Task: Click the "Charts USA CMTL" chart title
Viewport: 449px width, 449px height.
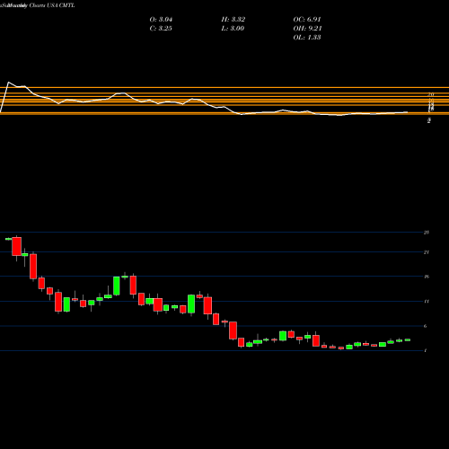Action: click(x=52, y=5)
